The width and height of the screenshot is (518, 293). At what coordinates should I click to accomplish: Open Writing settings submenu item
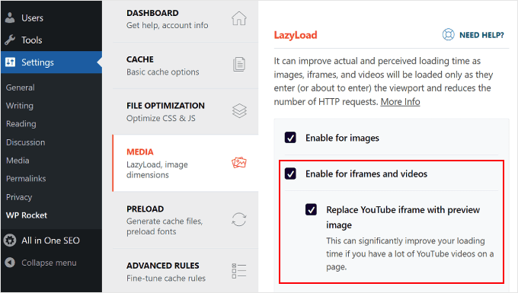20,106
